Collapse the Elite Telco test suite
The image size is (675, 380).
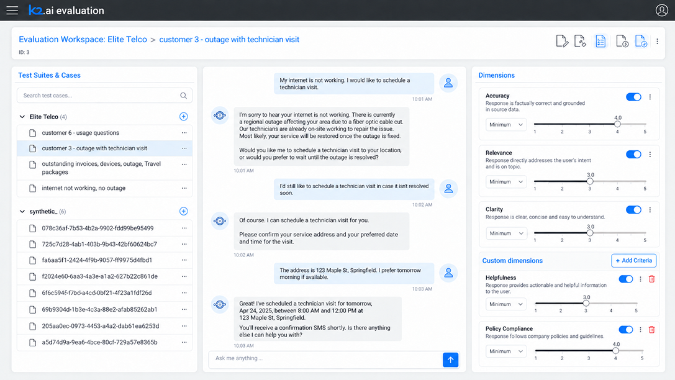click(22, 117)
